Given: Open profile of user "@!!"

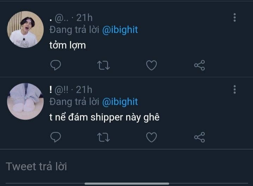Looking at the screenshot, I should tap(61, 90).
